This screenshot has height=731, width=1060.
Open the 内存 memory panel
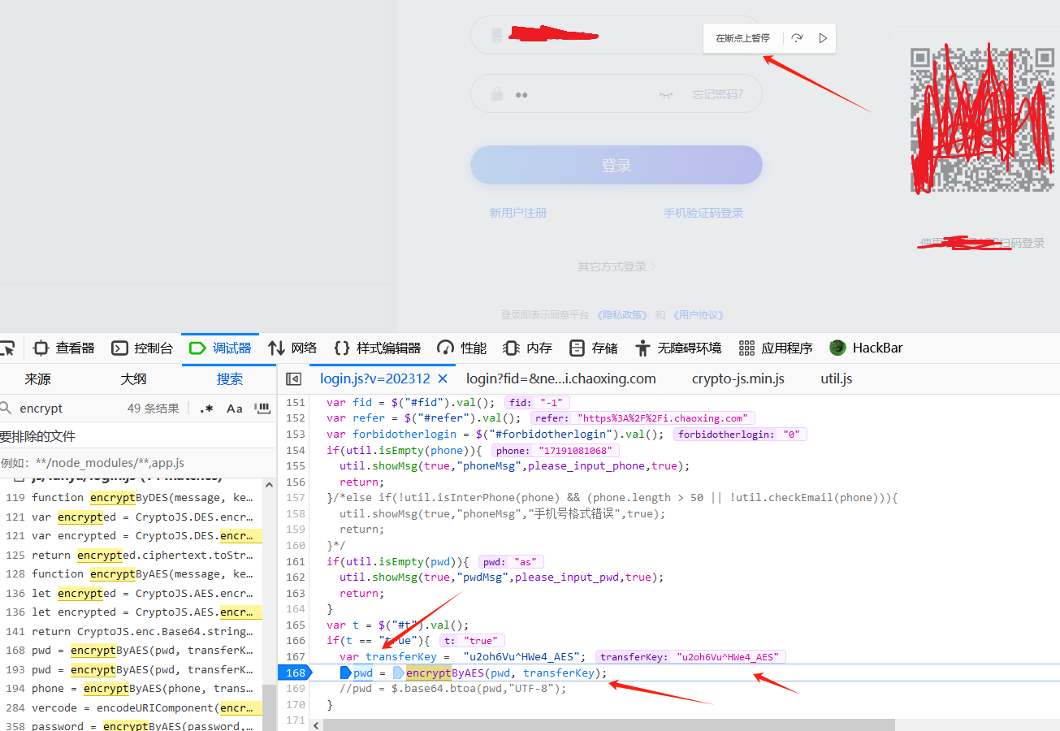coord(527,348)
